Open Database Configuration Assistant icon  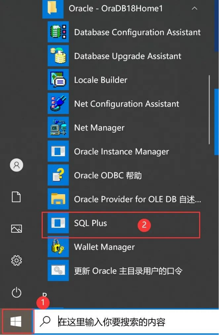click(x=58, y=32)
